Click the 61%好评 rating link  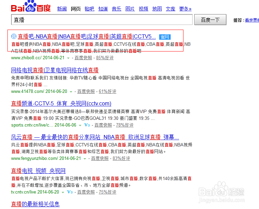click(x=108, y=92)
